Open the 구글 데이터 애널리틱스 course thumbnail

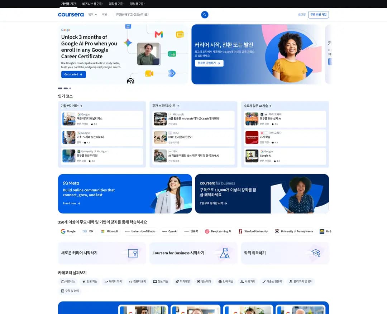69,119
